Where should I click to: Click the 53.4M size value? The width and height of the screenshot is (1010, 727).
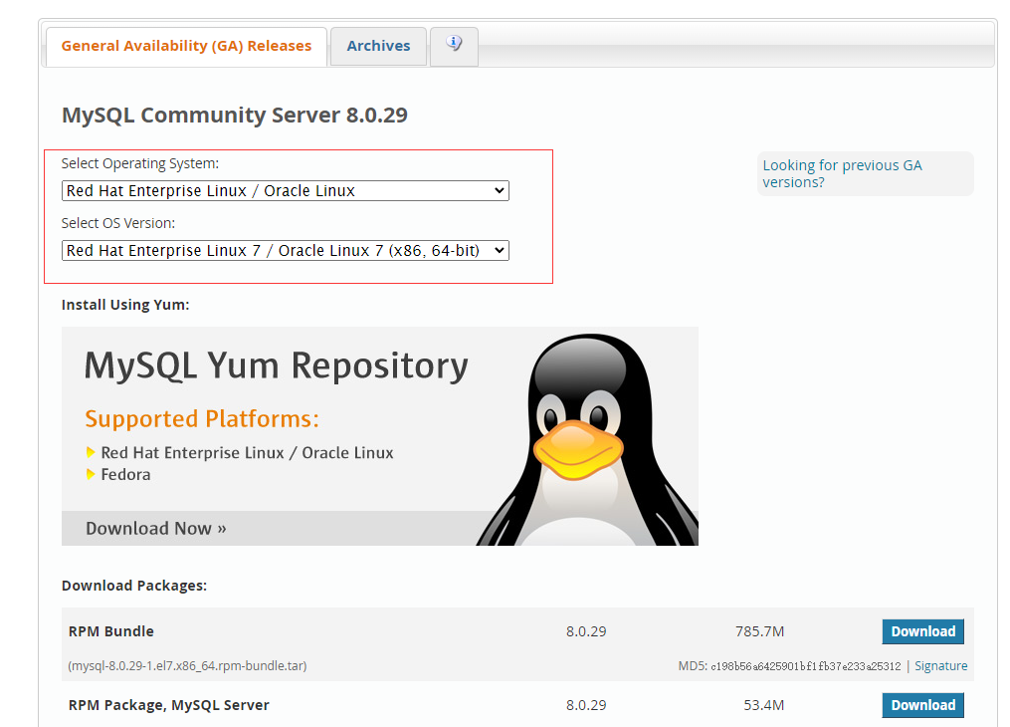tap(763, 705)
